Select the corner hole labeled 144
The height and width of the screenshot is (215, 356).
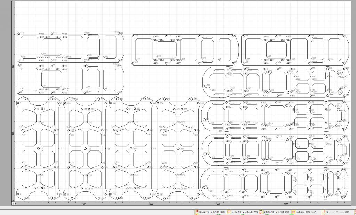[x=19, y=34]
